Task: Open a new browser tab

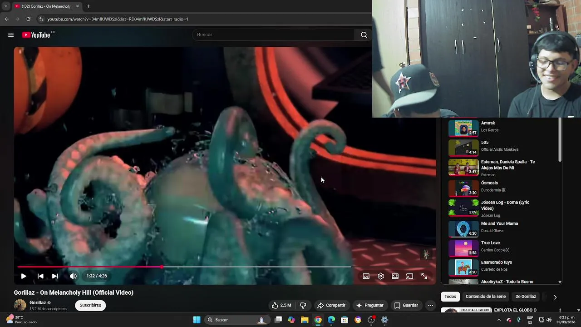Action: pyautogui.click(x=88, y=6)
